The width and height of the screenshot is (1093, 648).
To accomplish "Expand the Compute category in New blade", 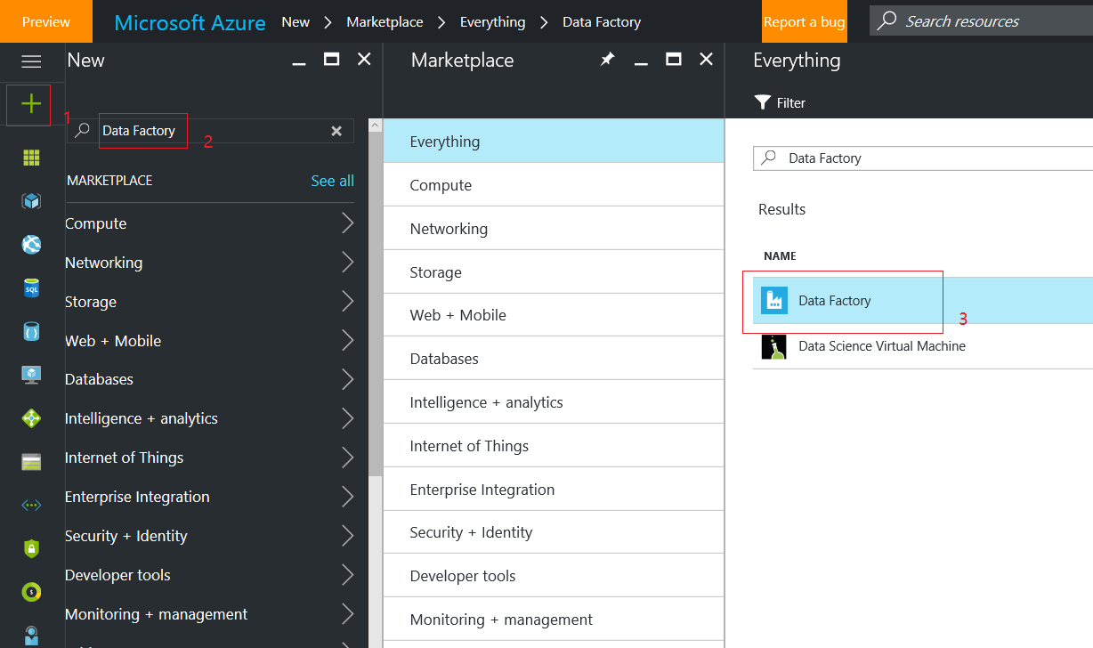I will [347, 223].
